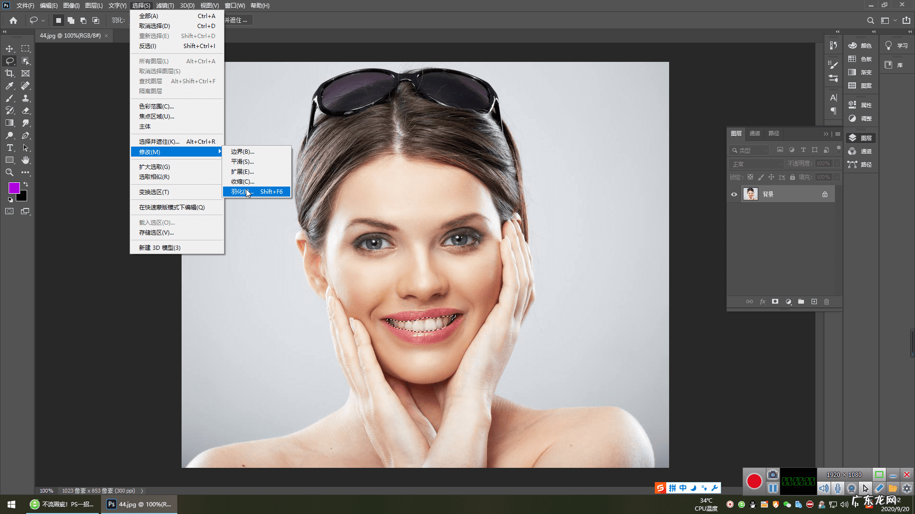
Task: Select the Horizontal Type tool
Action: (10, 148)
